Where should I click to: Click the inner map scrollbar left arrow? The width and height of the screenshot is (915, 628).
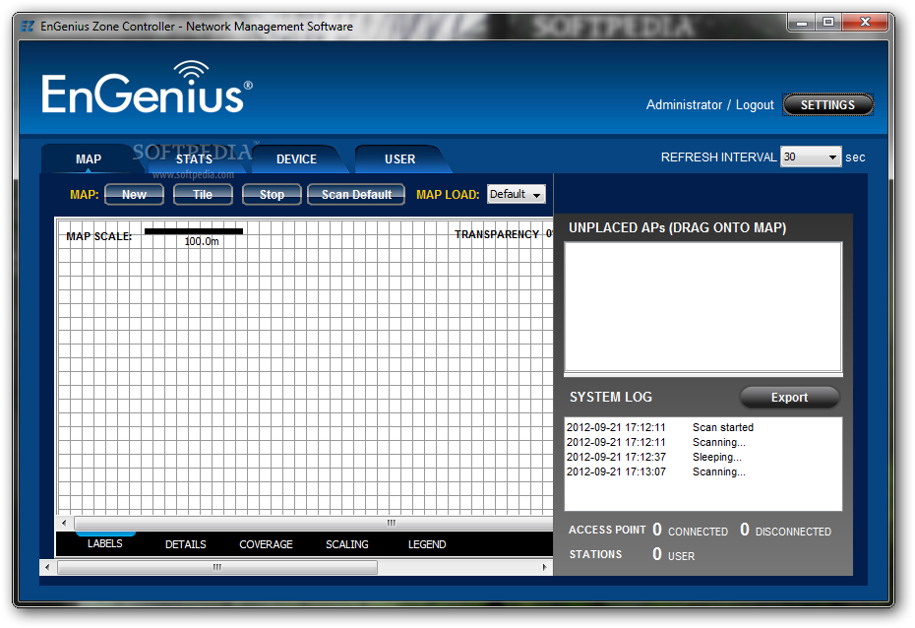(64, 523)
